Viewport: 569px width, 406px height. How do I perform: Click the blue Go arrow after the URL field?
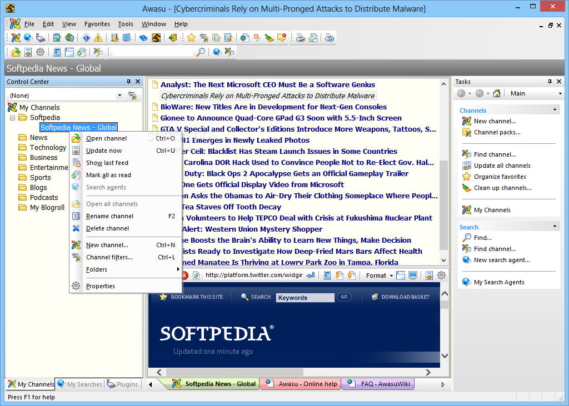pyautogui.click(x=311, y=275)
